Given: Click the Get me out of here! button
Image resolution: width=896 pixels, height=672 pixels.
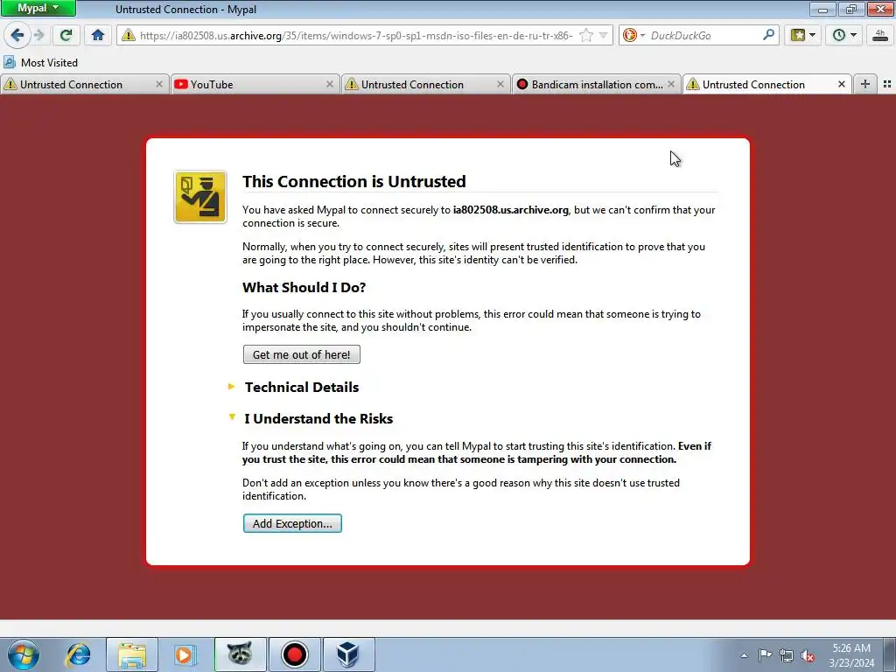Looking at the screenshot, I should 302,354.
